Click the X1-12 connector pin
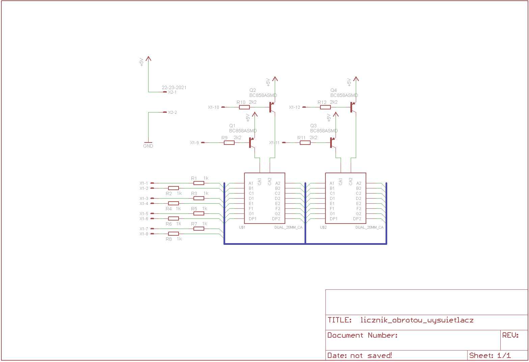529x362 pixels. 304,107
